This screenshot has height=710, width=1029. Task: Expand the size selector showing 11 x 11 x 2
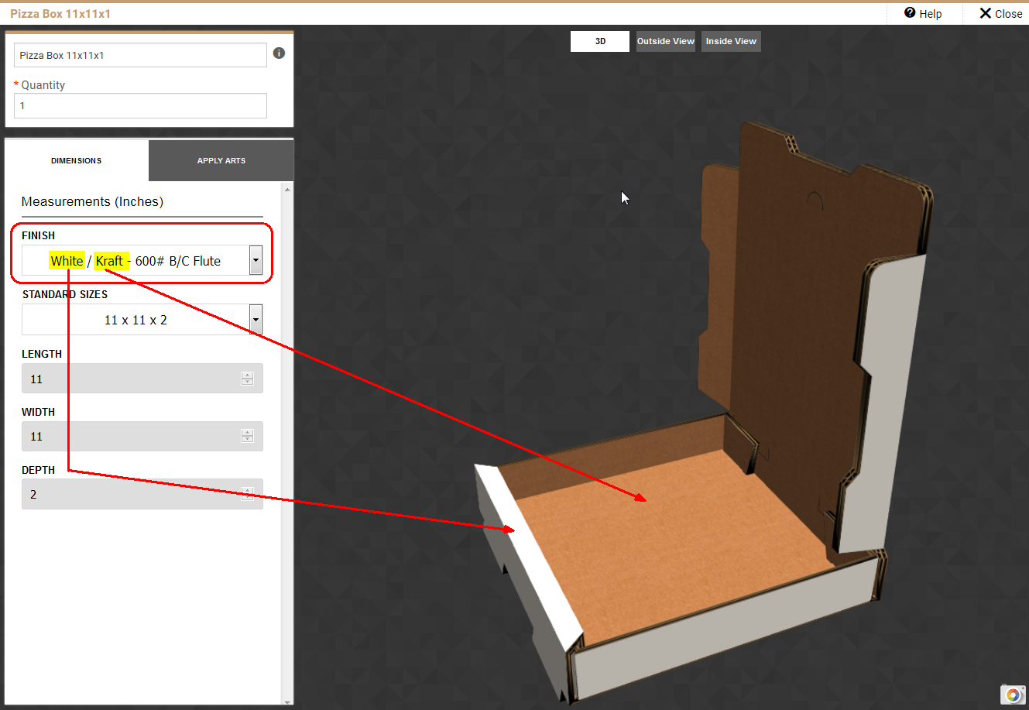pos(256,319)
